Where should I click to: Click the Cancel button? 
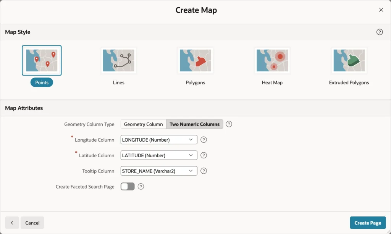(x=32, y=223)
